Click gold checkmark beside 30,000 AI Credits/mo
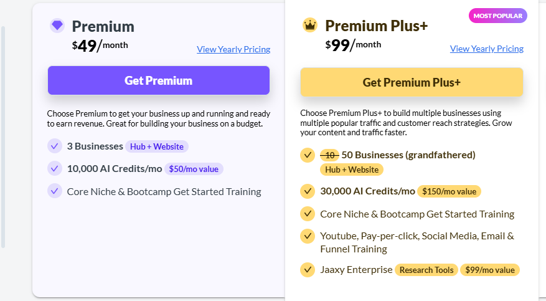 [x=308, y=191]
